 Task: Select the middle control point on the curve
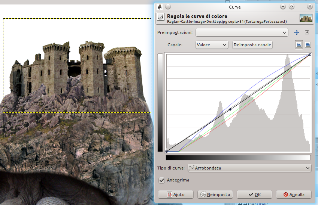[x=230, y=109]
